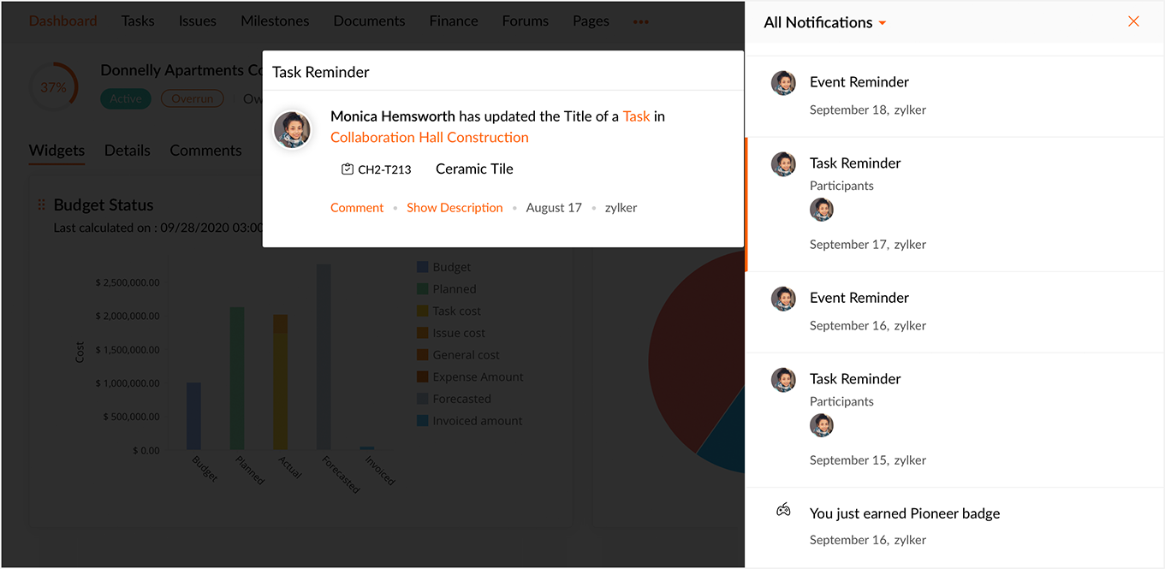
Task: Open the more options ellipsis in the navigation bar
Action: [x=640, y=21]
